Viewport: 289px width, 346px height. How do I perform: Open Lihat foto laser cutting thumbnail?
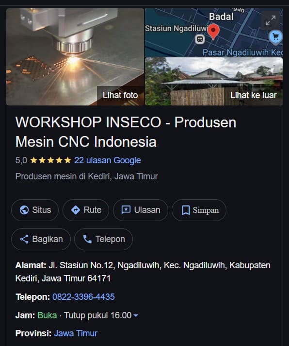(x=75, y=57)
